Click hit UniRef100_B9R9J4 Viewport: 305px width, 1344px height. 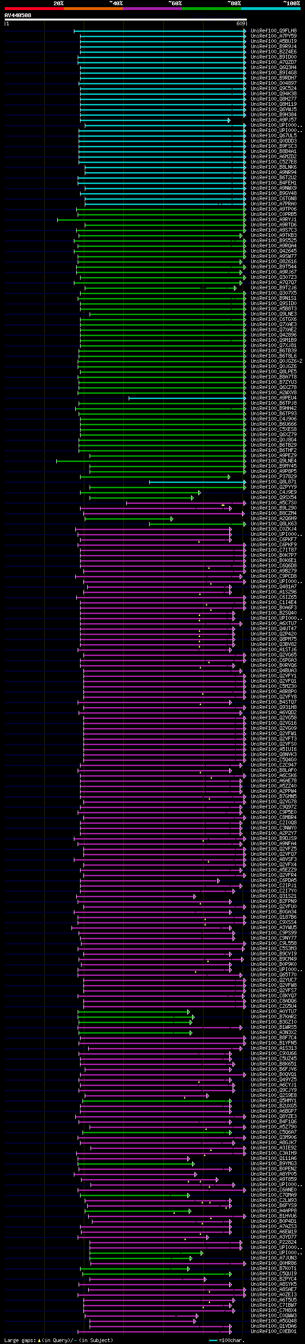click(274, 46)
